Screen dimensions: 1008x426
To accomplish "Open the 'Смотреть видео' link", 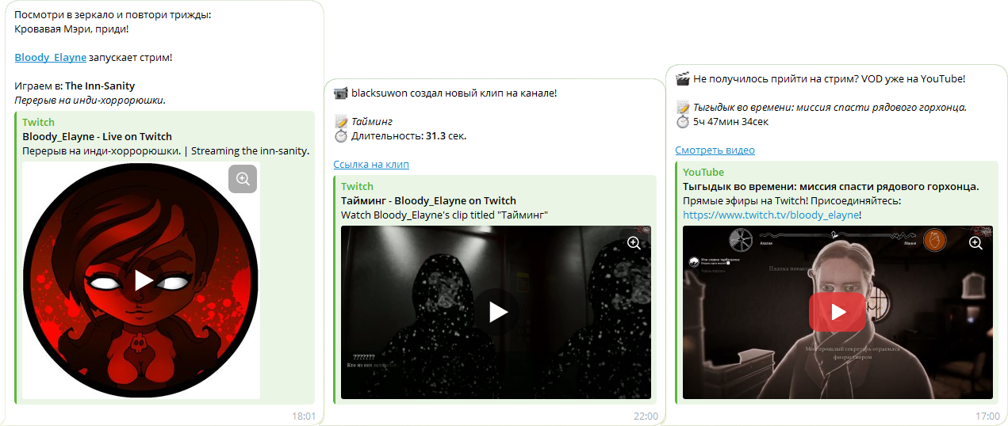I will point(715,150).
